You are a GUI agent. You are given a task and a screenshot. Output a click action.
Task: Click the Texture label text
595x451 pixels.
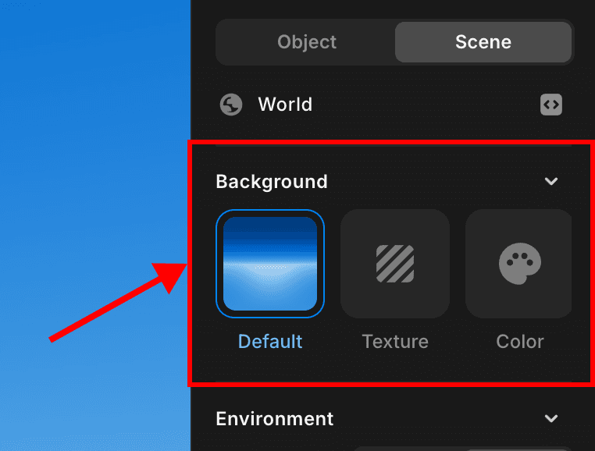pyautogui.click(x=395, y=342)
